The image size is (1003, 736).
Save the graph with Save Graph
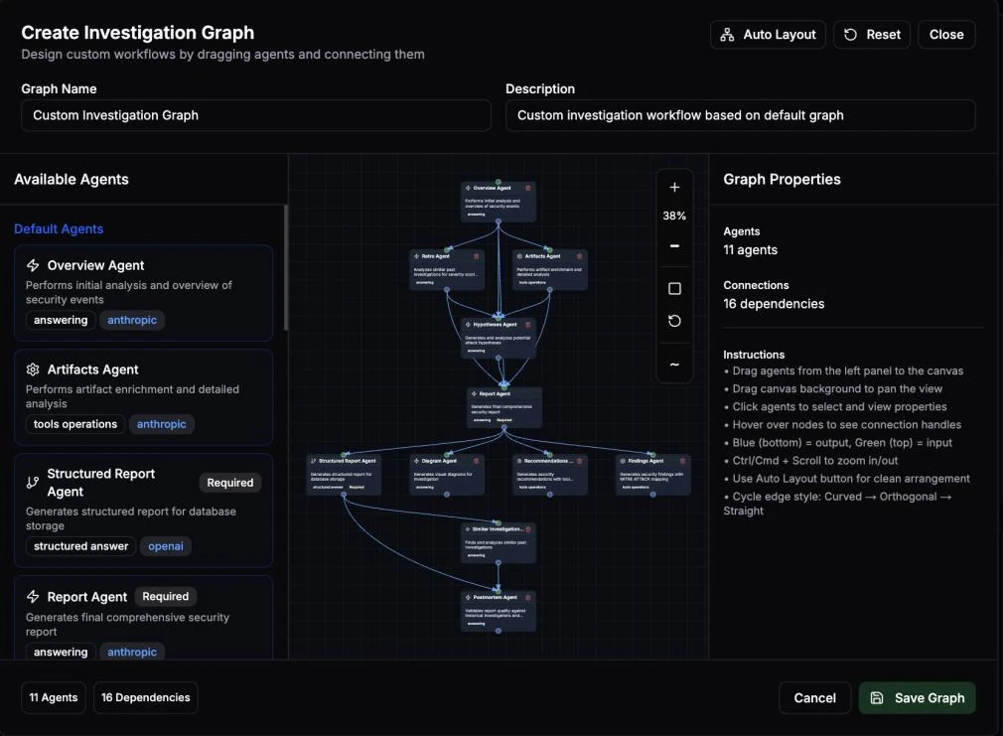918,697
